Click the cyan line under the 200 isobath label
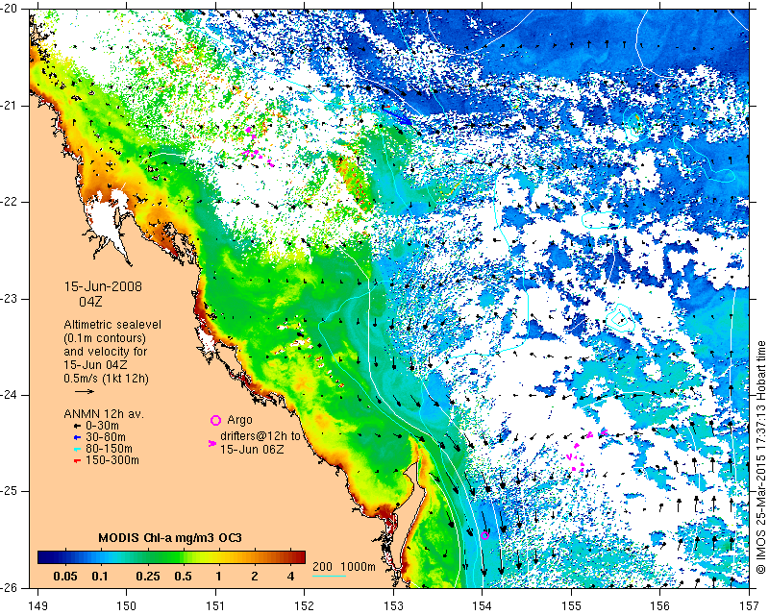This screenshot has height=615, width=769. (x=329, y=576)
